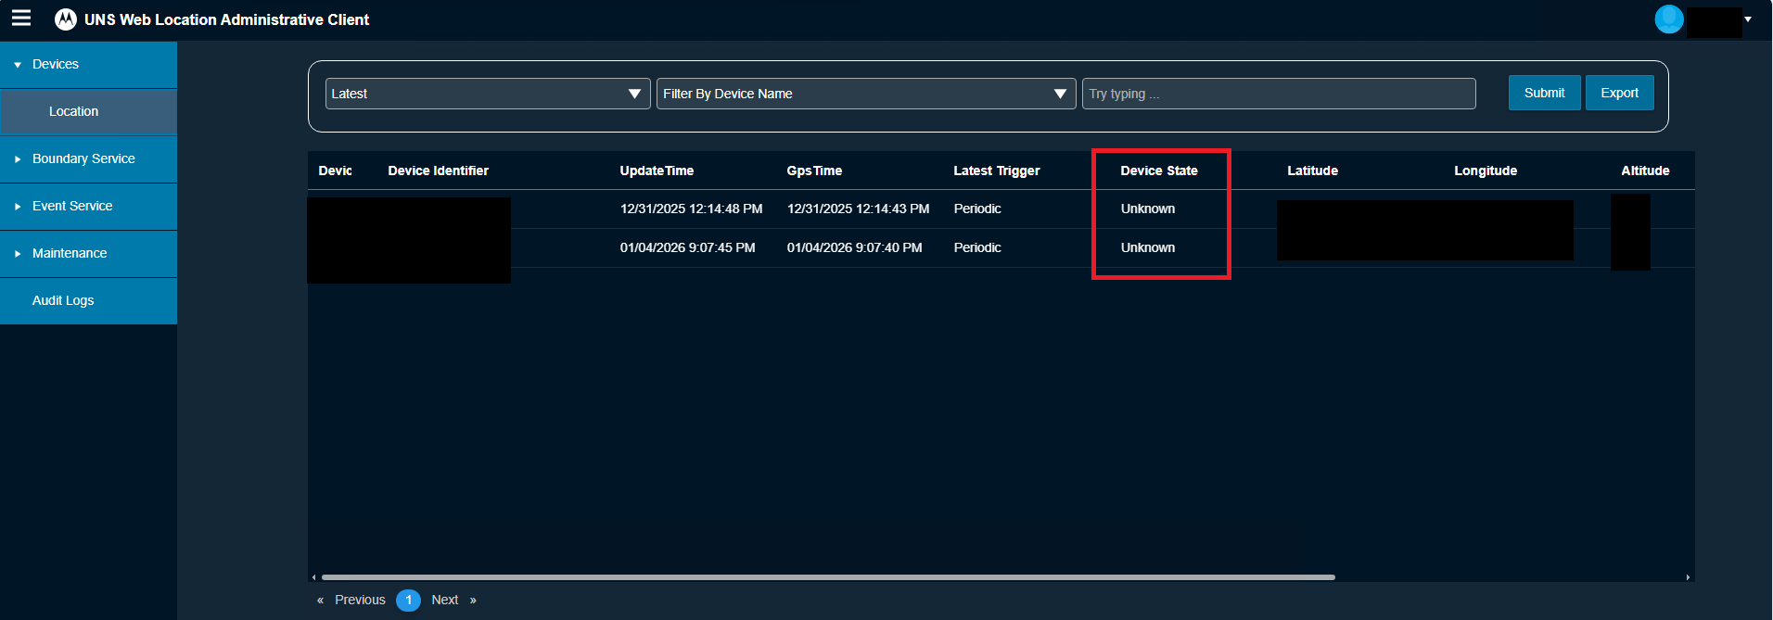Click the Try typing search field
The width and height of the screenshot is (1773, 620).
click(1279, 94)
